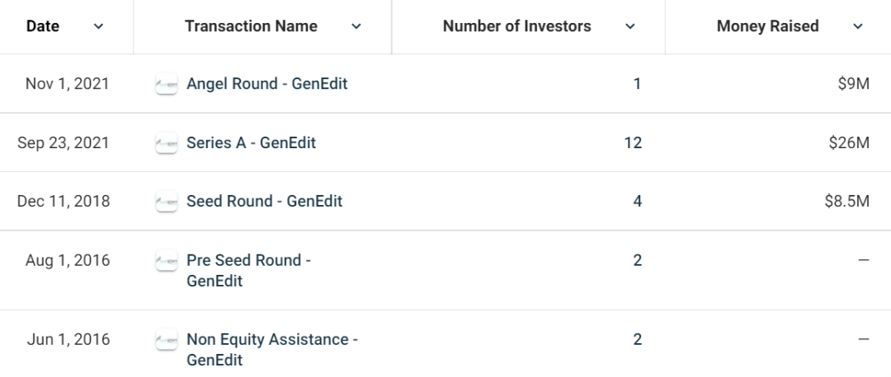Open Series A - GenEdit transaction
The image size is (891, 377).
251,143
